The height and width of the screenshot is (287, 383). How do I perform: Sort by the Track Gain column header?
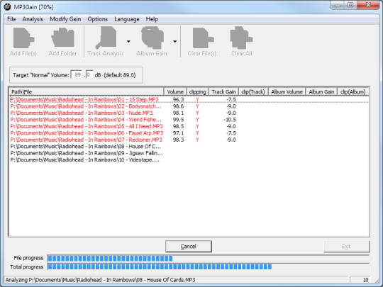click(223, 91)
